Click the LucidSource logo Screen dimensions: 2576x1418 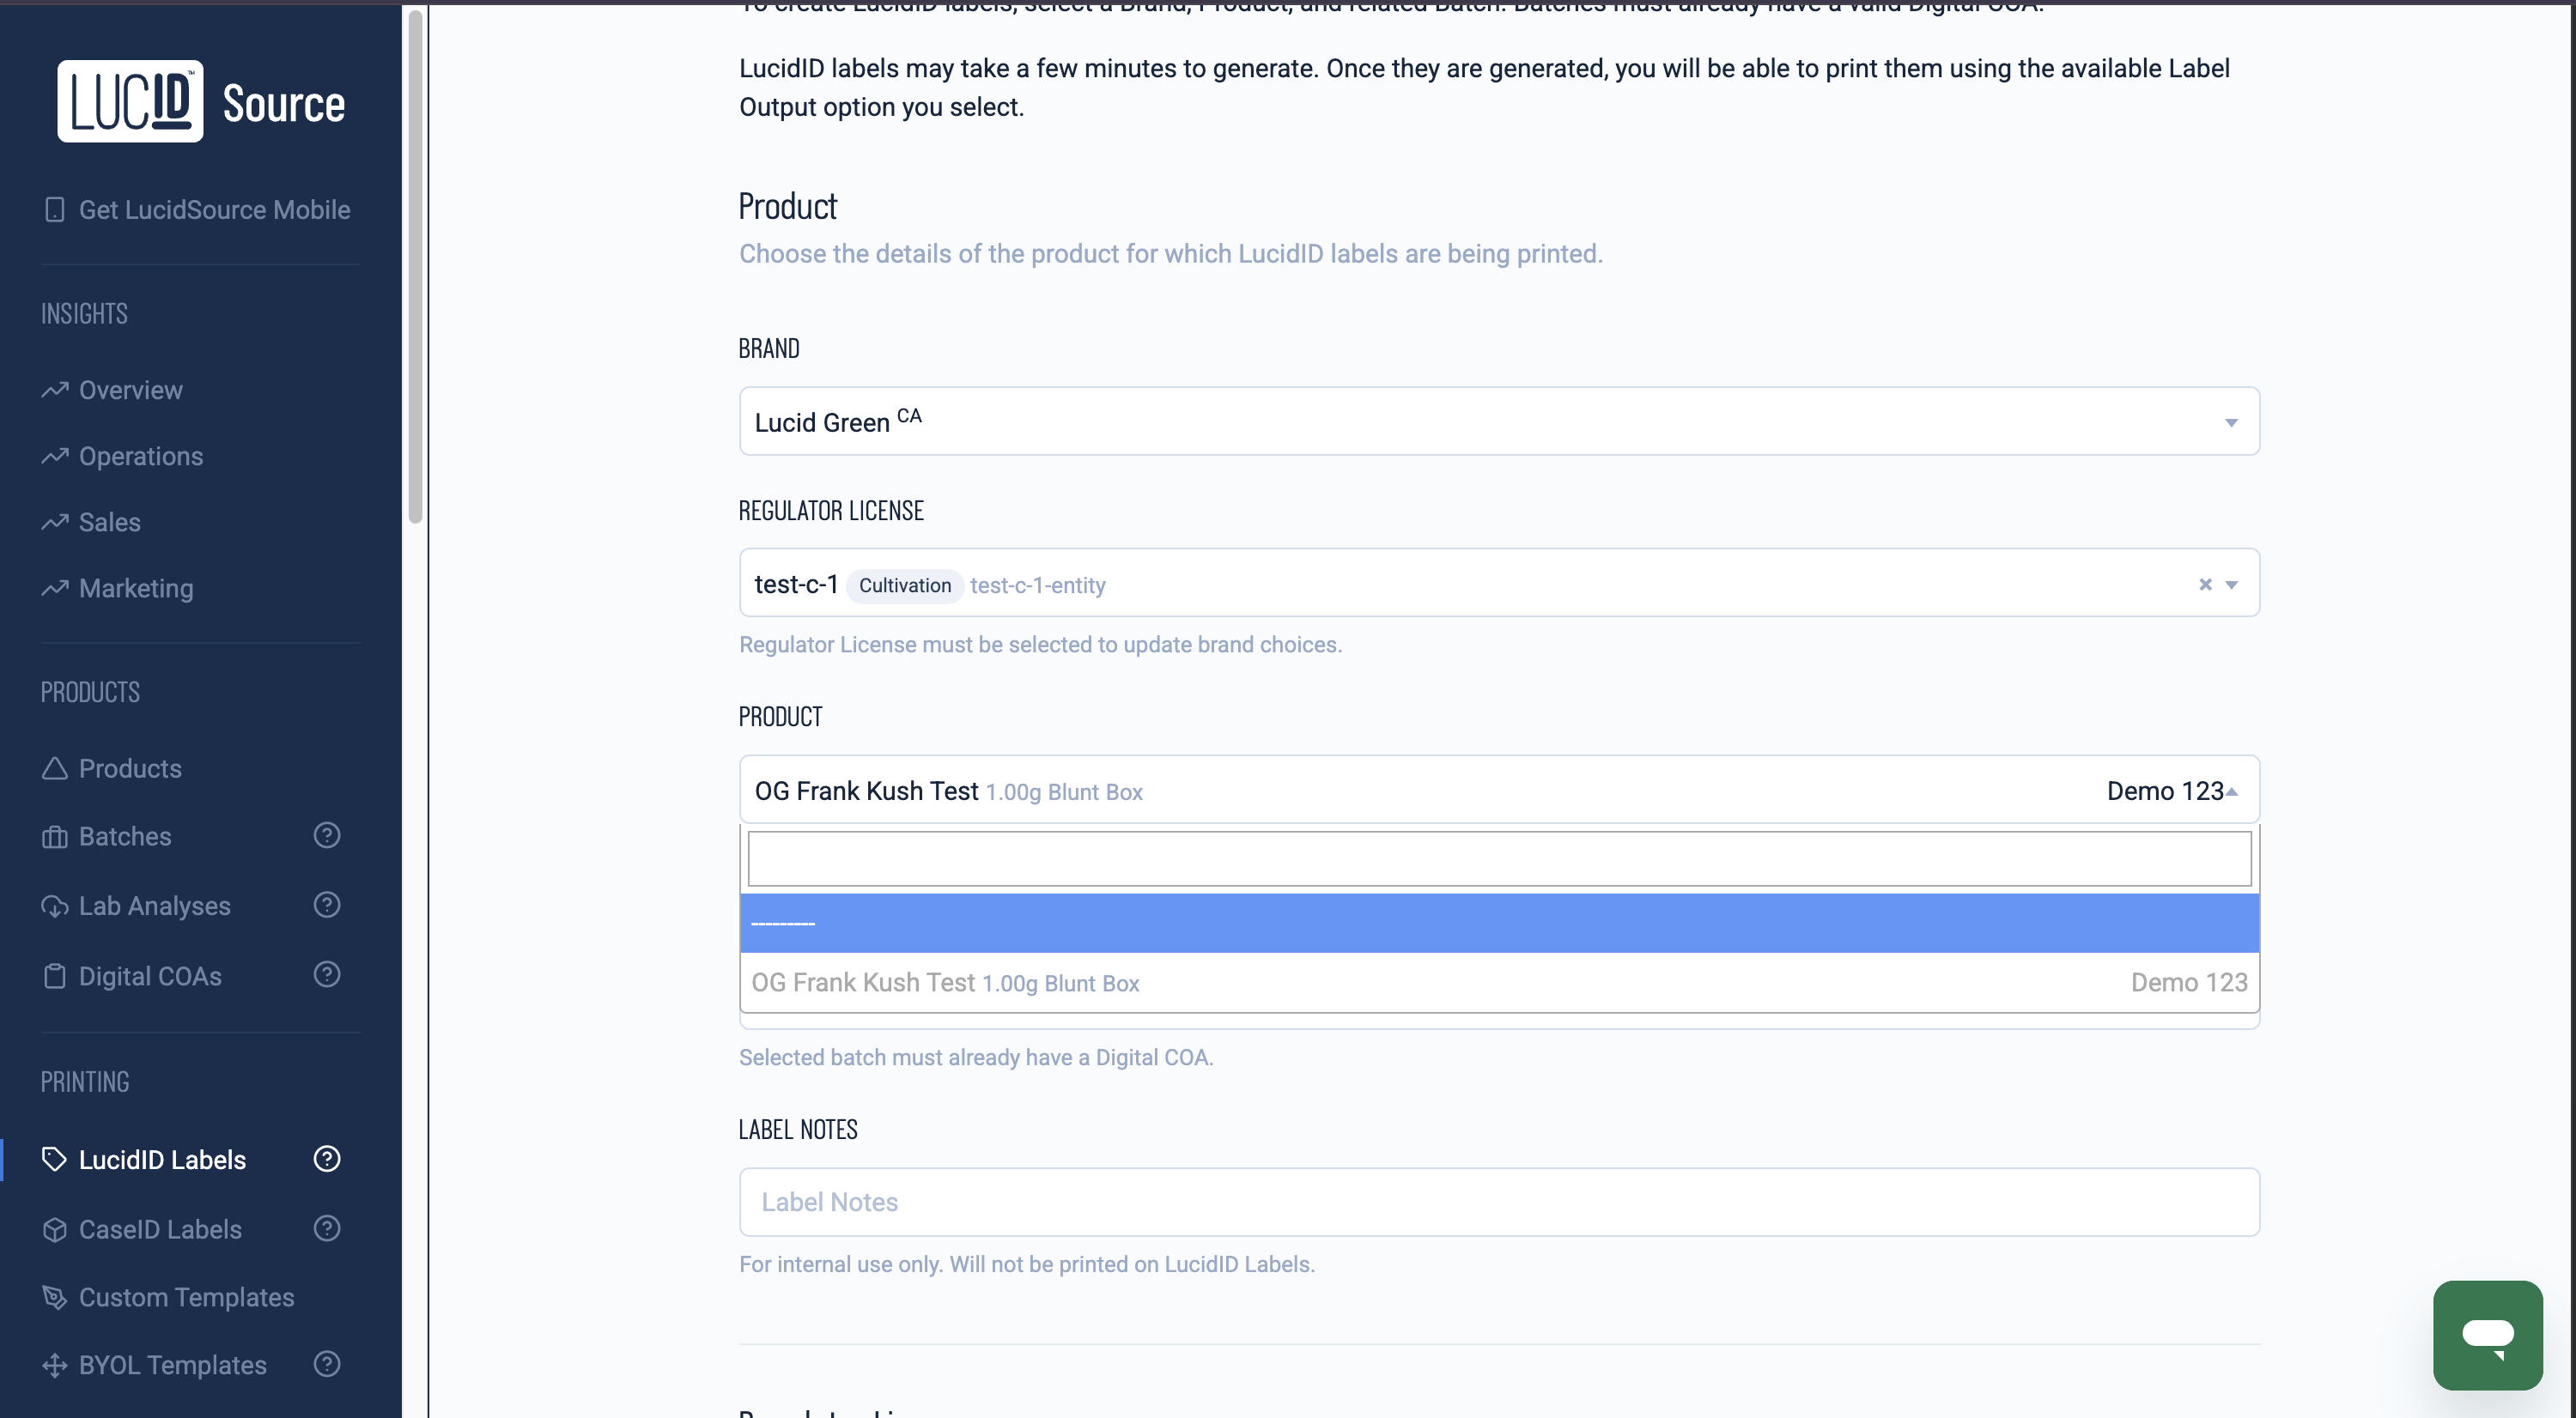pyautogui.click(x=201, y=102)
